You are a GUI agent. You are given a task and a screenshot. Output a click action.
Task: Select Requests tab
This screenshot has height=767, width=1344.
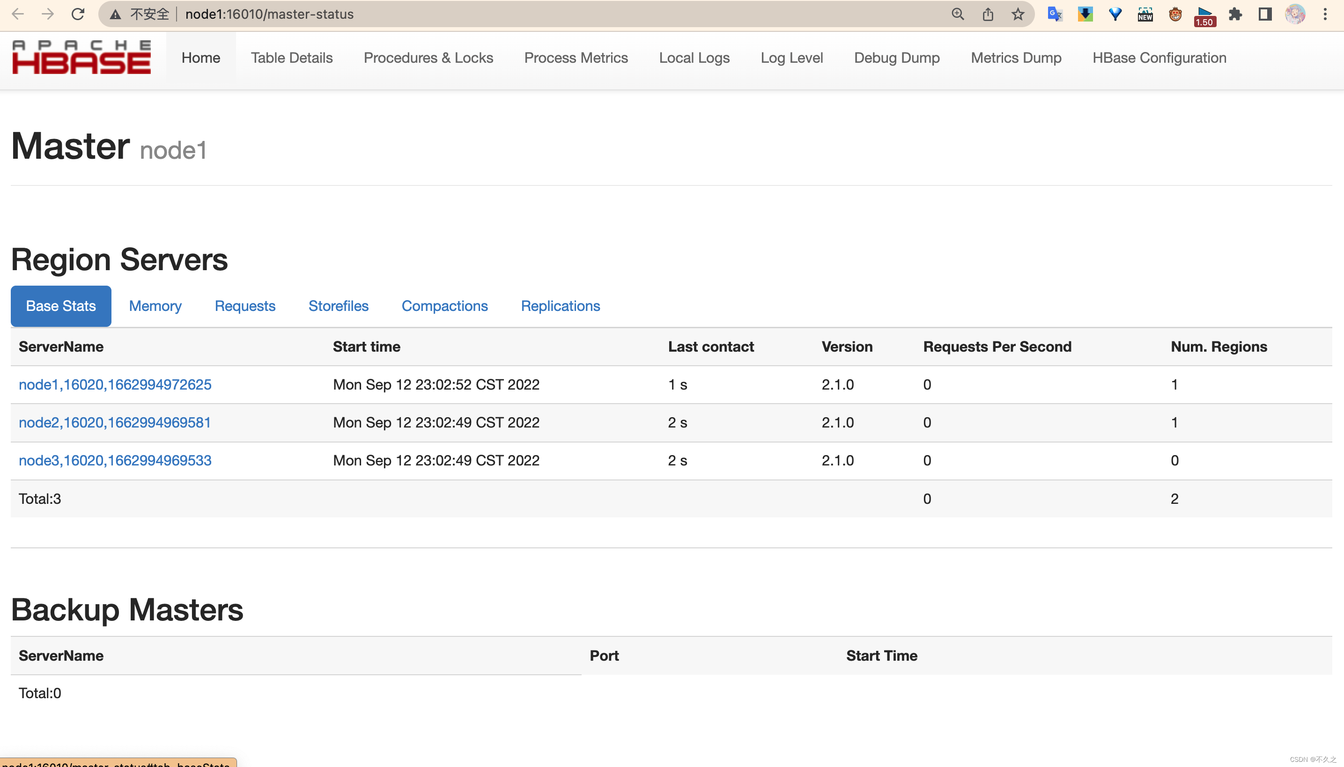pyautogui.click(x=244, y=305)
